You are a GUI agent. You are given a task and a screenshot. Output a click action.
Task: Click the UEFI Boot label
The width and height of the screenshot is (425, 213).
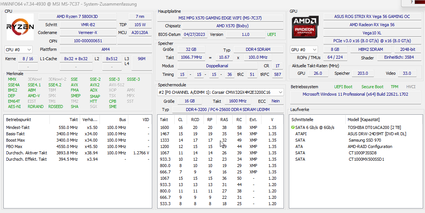pyautogui.click(x=343, y=87)
